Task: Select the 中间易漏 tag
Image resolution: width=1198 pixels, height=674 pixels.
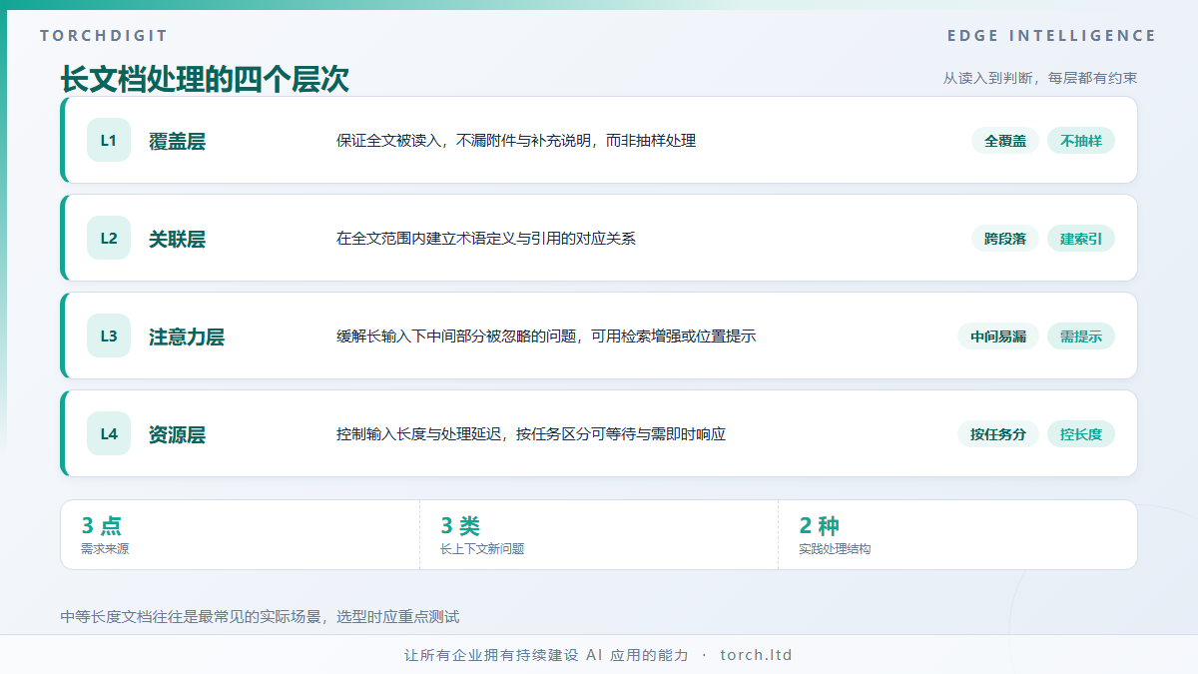Action: 998,337
